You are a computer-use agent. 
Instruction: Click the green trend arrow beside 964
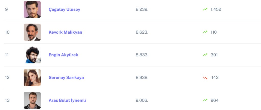click(x=205, y=100)
